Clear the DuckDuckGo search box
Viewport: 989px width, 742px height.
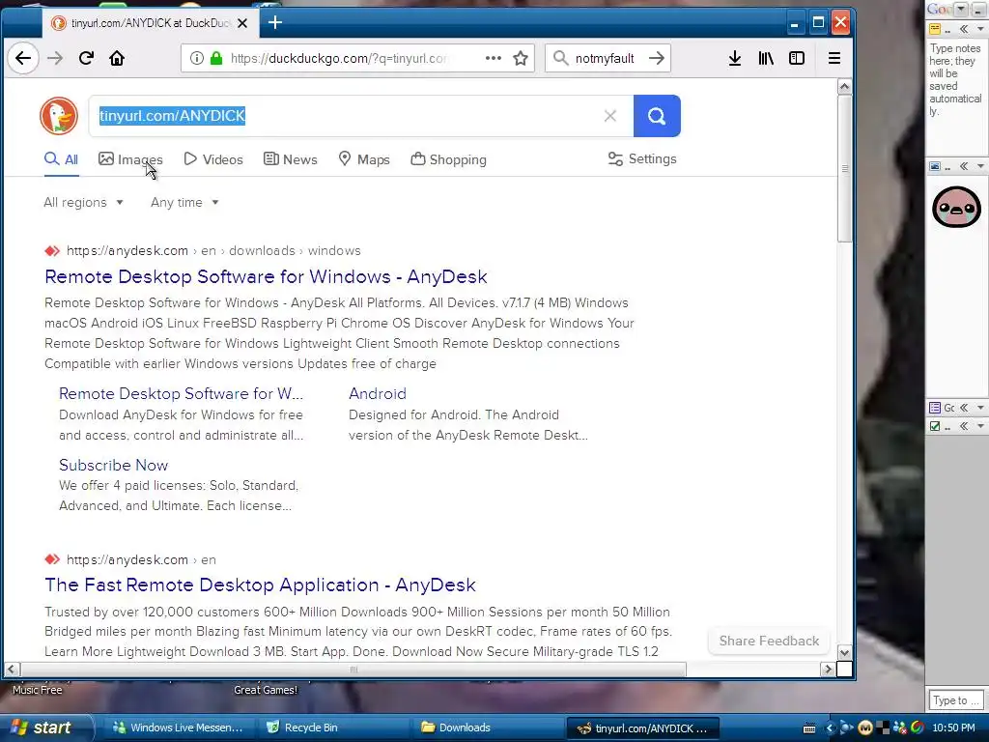(610, 116)
